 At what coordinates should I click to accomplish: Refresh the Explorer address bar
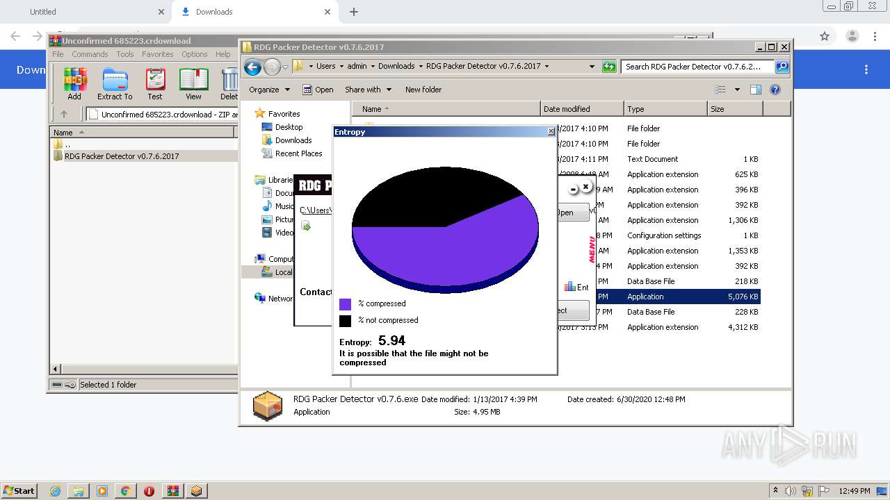click(x=609, y=67)
